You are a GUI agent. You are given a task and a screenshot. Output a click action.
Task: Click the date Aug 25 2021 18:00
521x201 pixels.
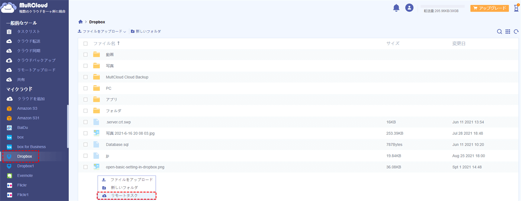[x=469, y=156]
